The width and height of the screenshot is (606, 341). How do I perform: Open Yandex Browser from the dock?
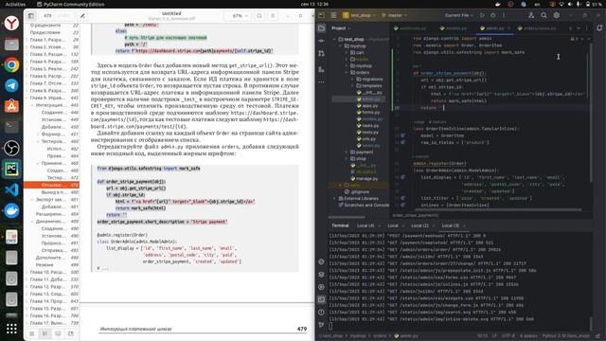[x=11, y=23]
